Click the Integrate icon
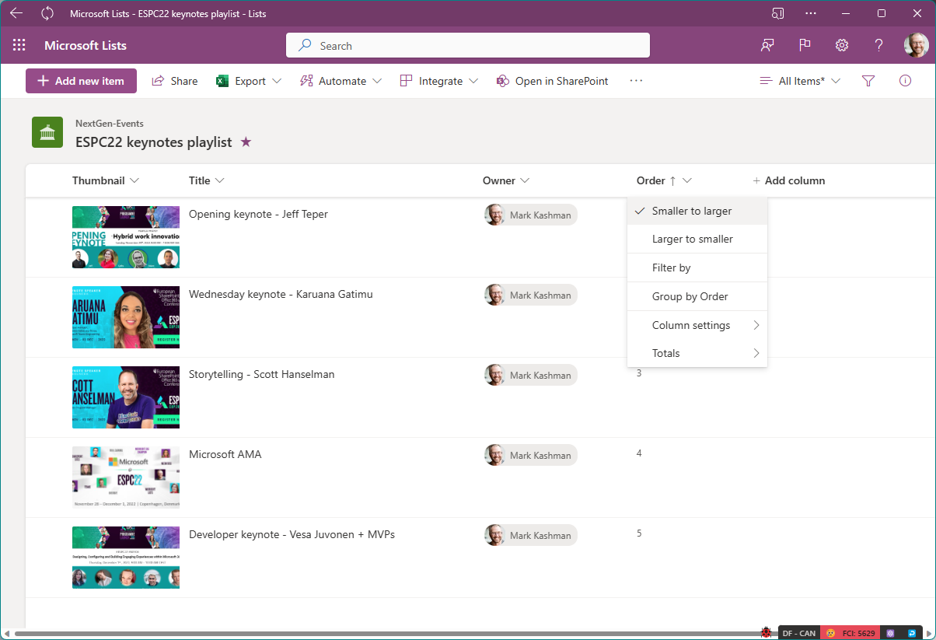Image resolution: width=936 pixels, height=640 pixels. tap(404, 80)
